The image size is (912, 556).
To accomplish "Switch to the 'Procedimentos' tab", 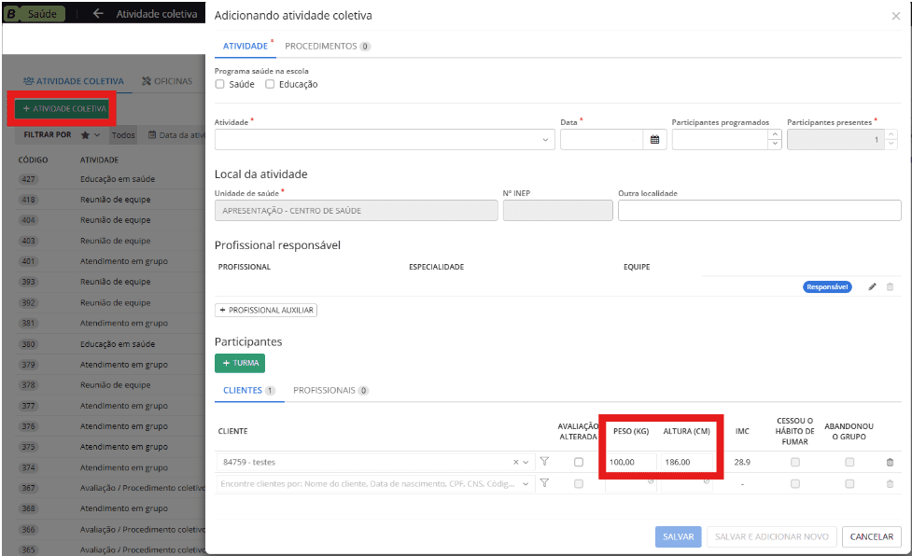I will coord(327,46).
